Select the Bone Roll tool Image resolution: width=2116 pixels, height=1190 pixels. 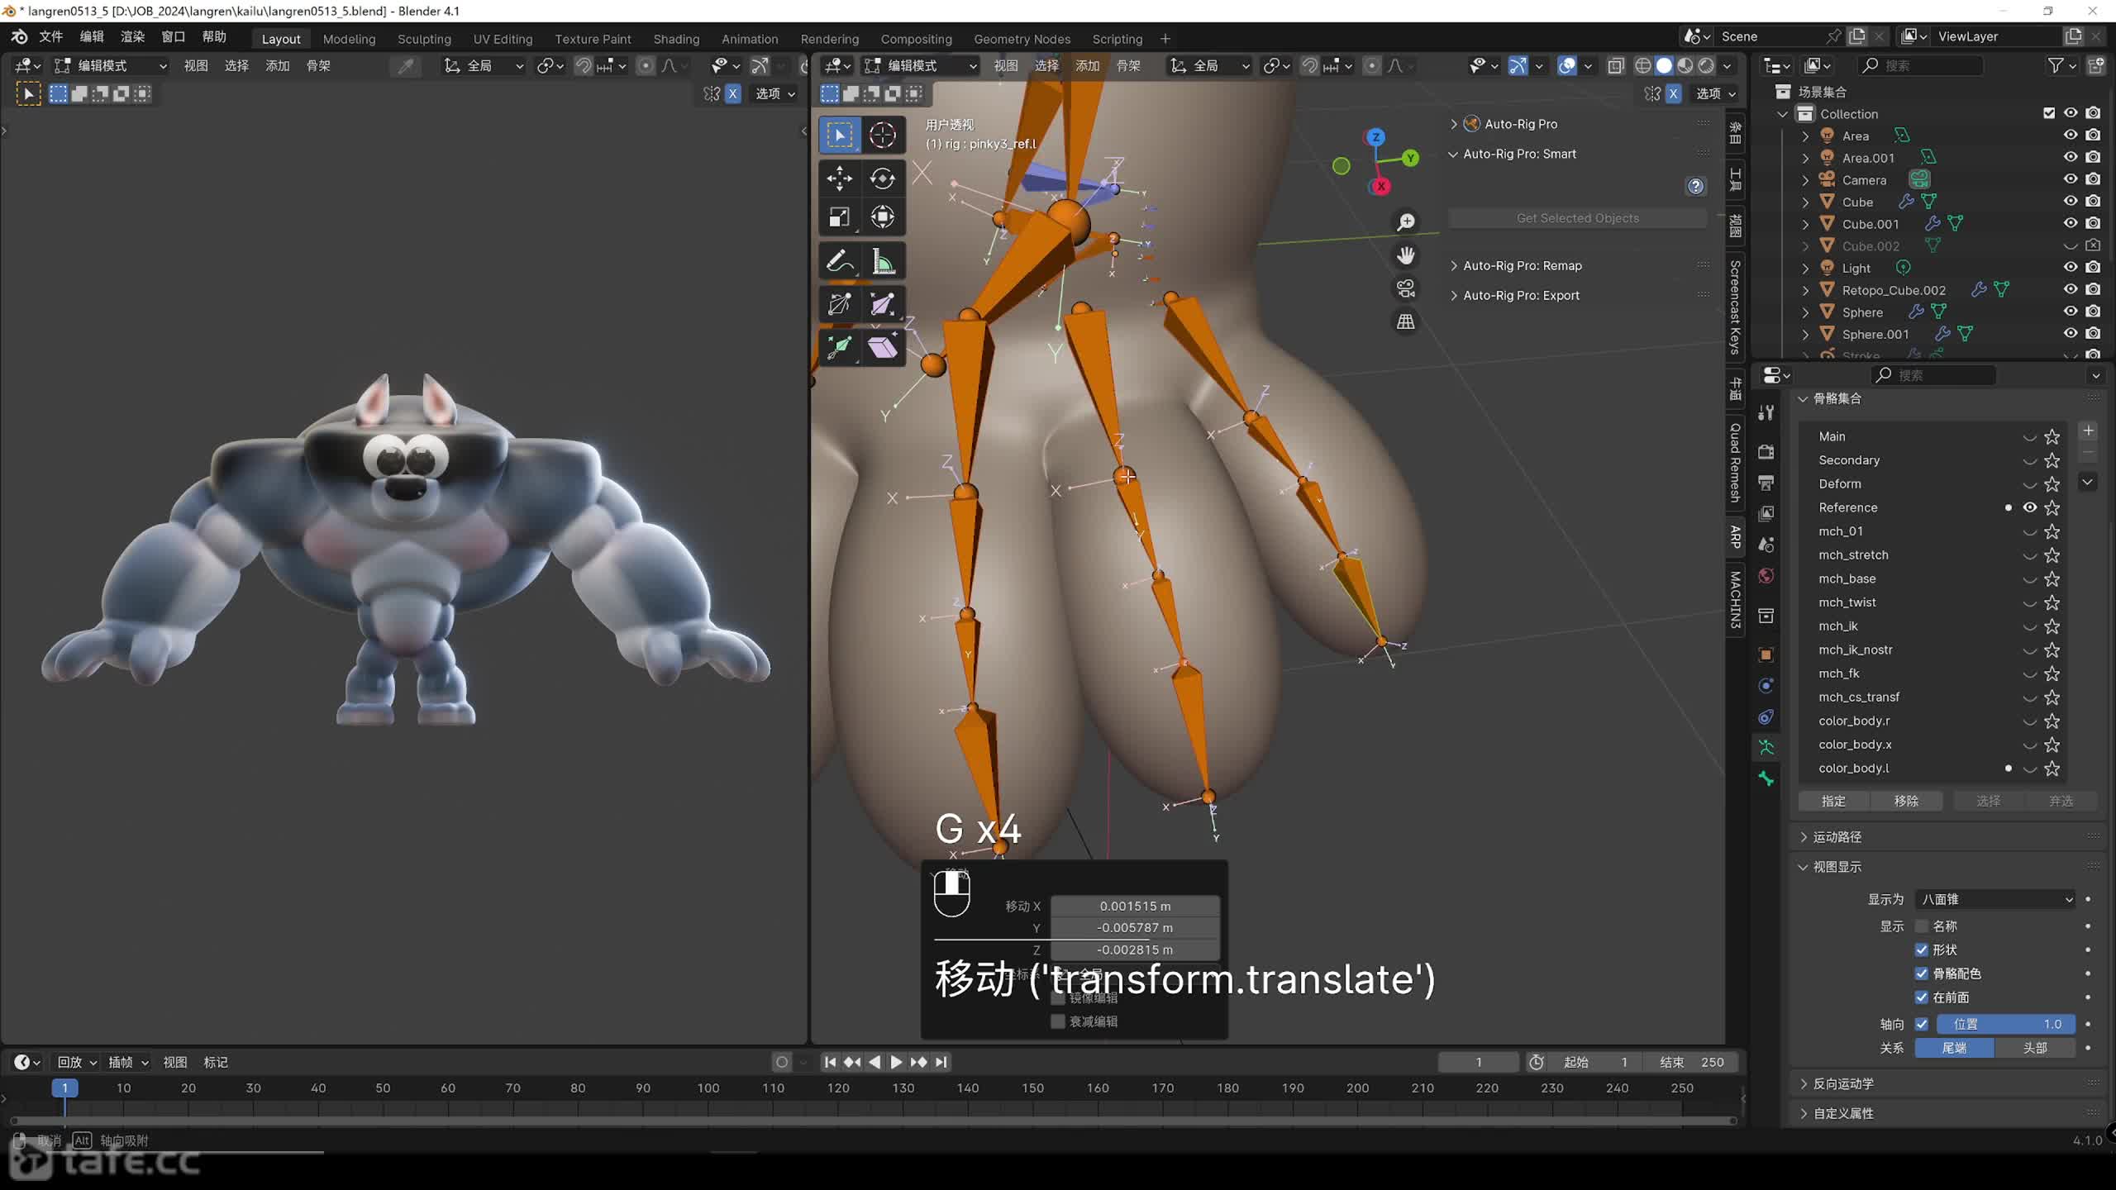(x=839, y=305)
